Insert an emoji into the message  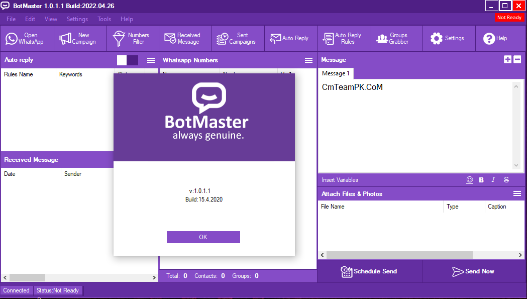[x=470, y=180]
